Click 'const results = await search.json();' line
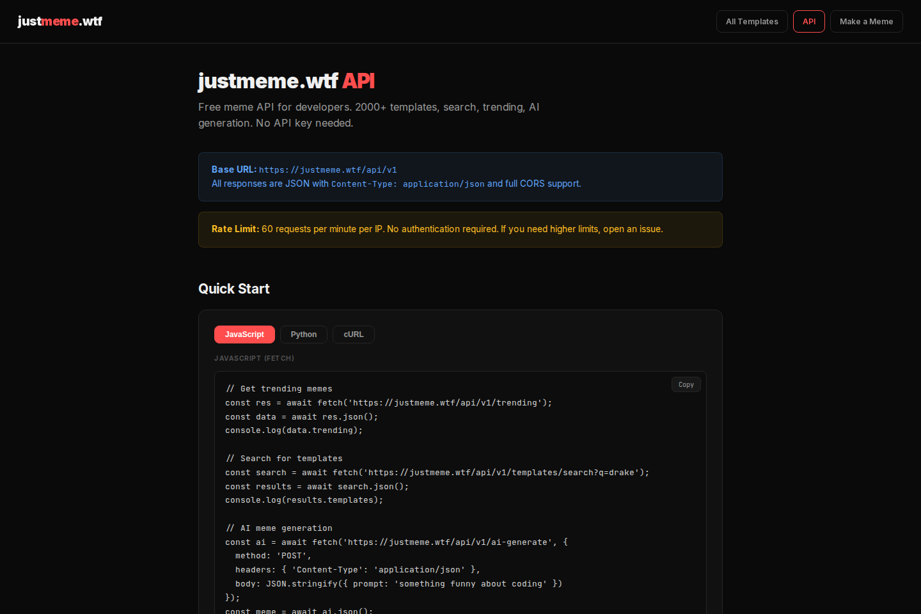Viewport: 921px width, 614px height. 317,487
